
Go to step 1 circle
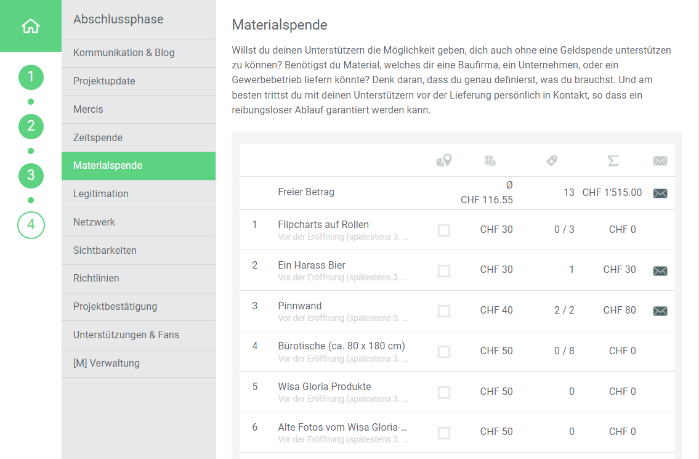click(x=31, y=78)
